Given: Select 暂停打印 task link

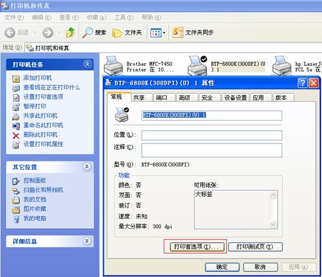Looking at the screenshot, I should (35, 106).
